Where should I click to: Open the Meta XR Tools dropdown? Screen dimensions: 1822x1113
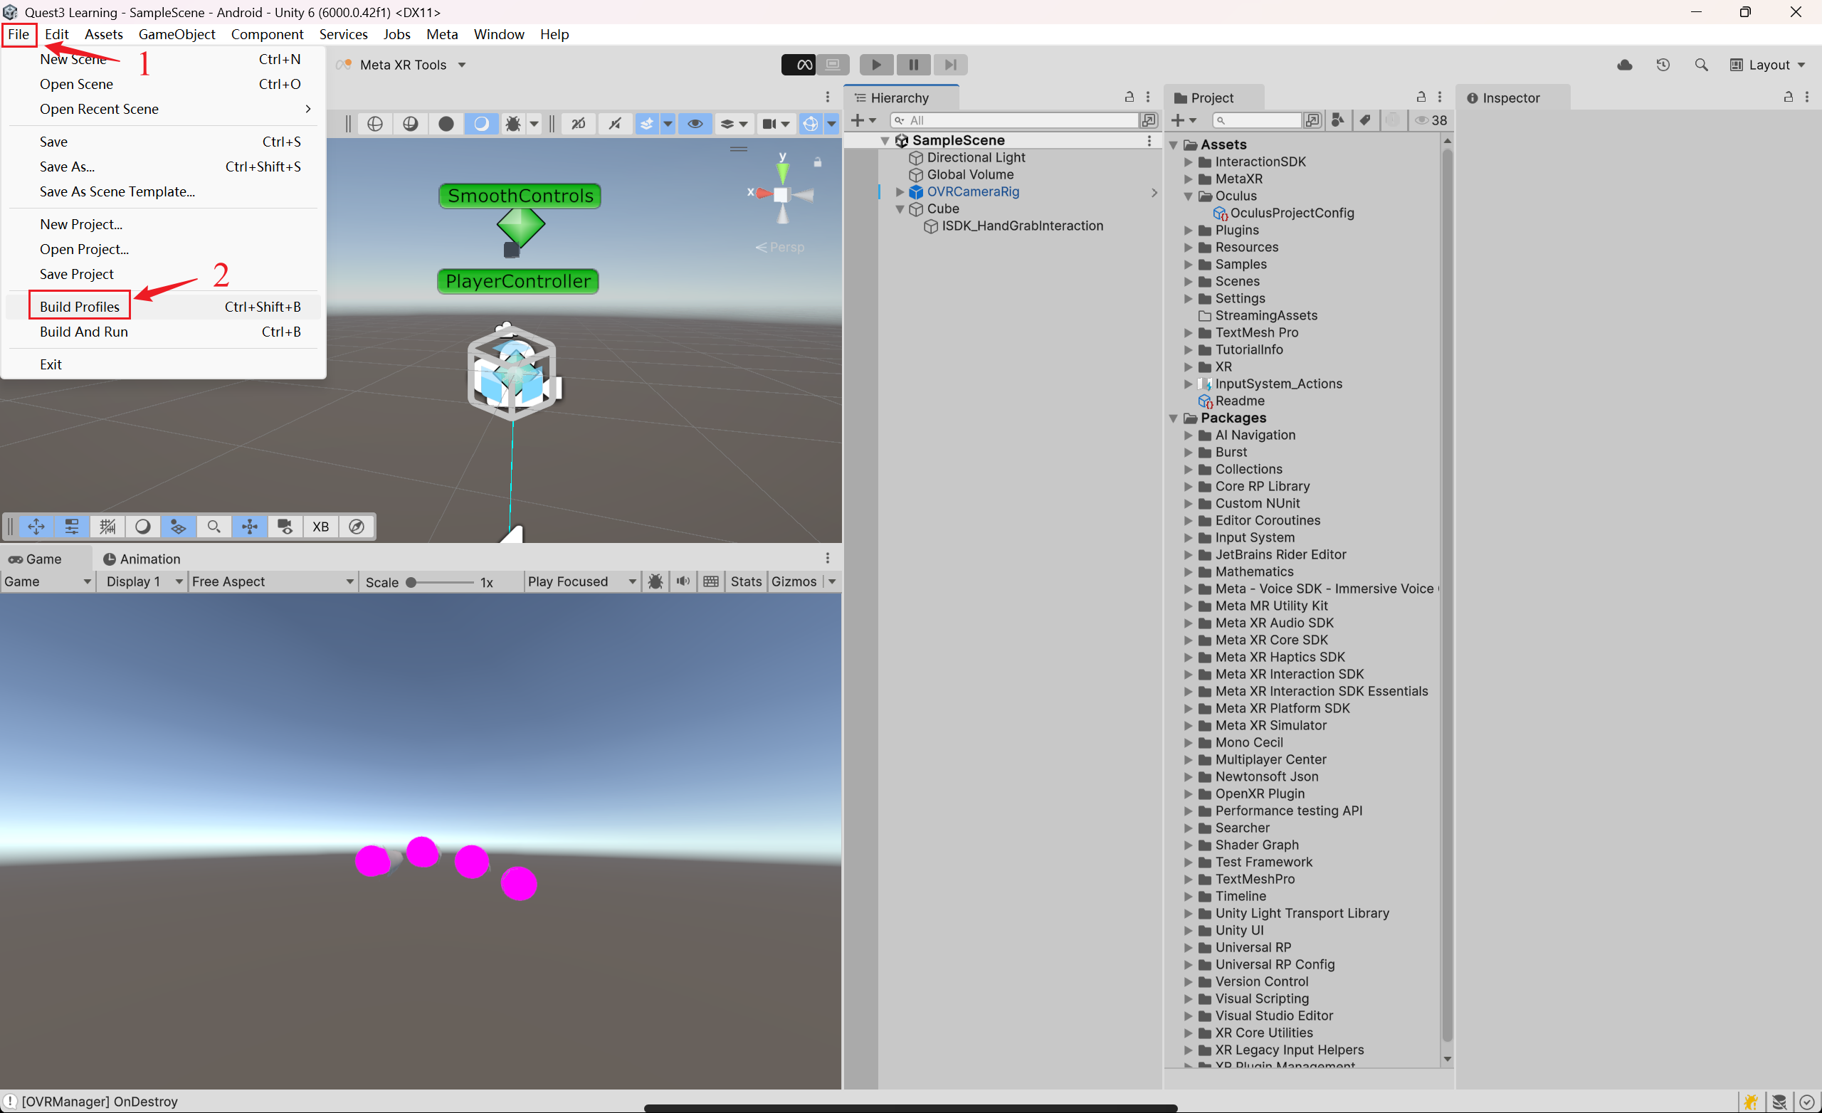(403, 65)
